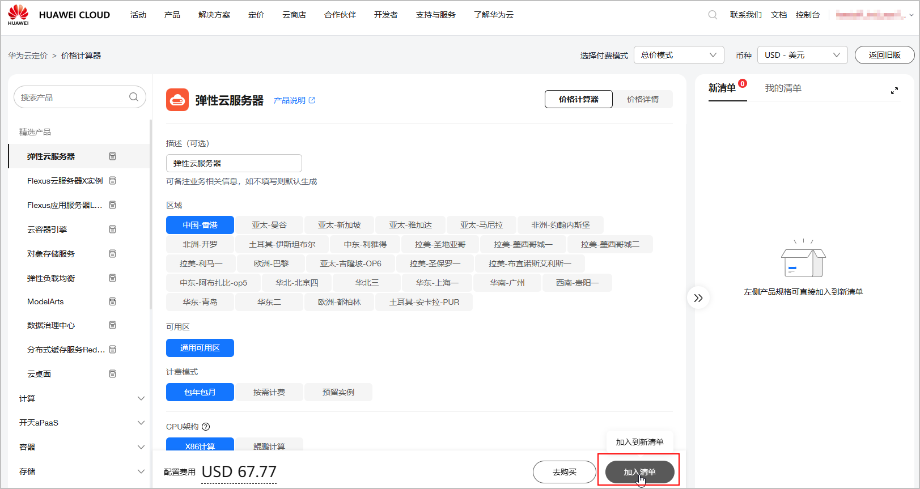Choose 鲲鹏计算 CPU architecture

tap(269, 445)
